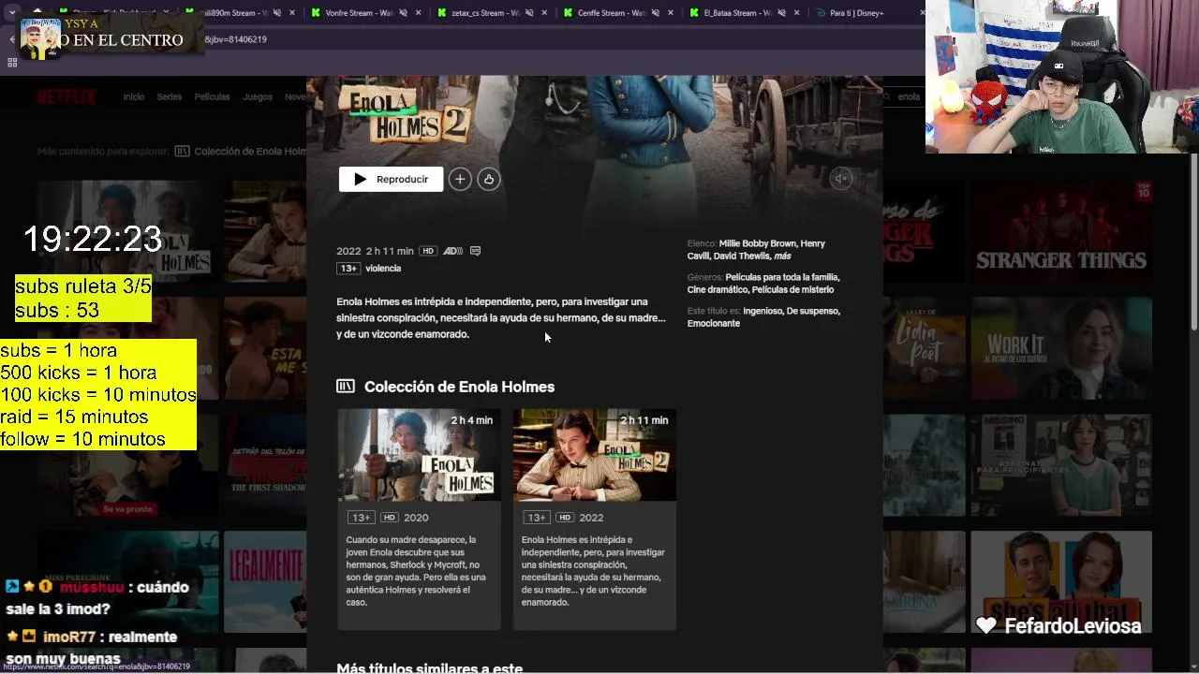Toggle mute on the Vonfre Stream tab
Screen dimensions: 1199x674
403,13
